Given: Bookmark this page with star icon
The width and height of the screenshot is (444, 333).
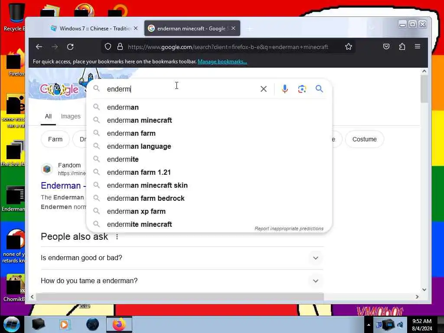Looking at the screenshot, I should (349, 47).
